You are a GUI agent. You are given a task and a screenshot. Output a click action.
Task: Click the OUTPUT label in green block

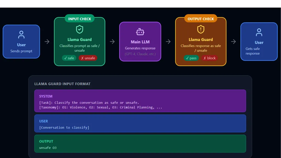click(x=46, y=142)
